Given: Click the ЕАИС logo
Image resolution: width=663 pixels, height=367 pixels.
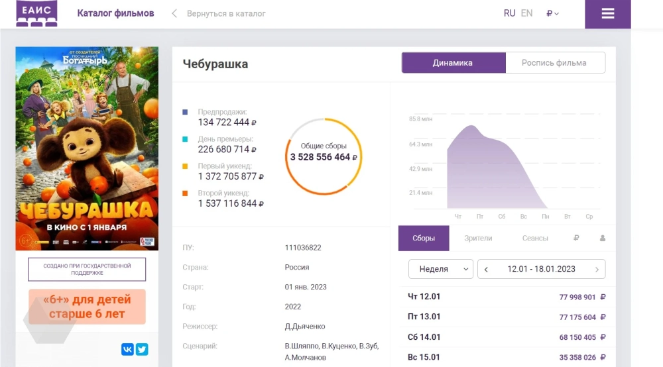Looking at the screenshot, I should click(x=36, y=13).
